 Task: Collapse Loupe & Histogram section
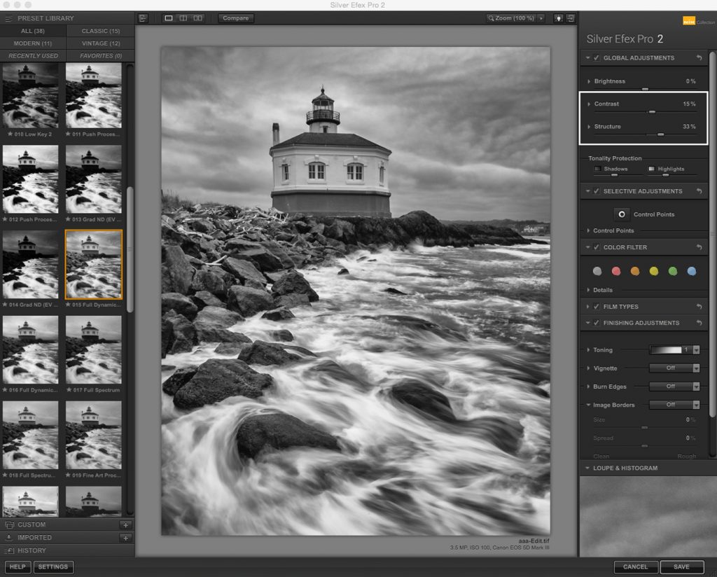pyautogui.click(x=587, y=468)
